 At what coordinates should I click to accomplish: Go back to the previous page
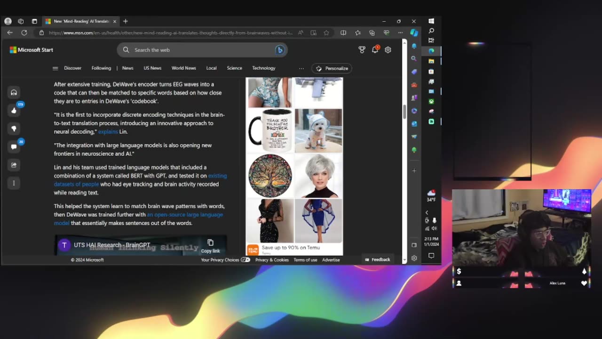click(x=10, y=32)
